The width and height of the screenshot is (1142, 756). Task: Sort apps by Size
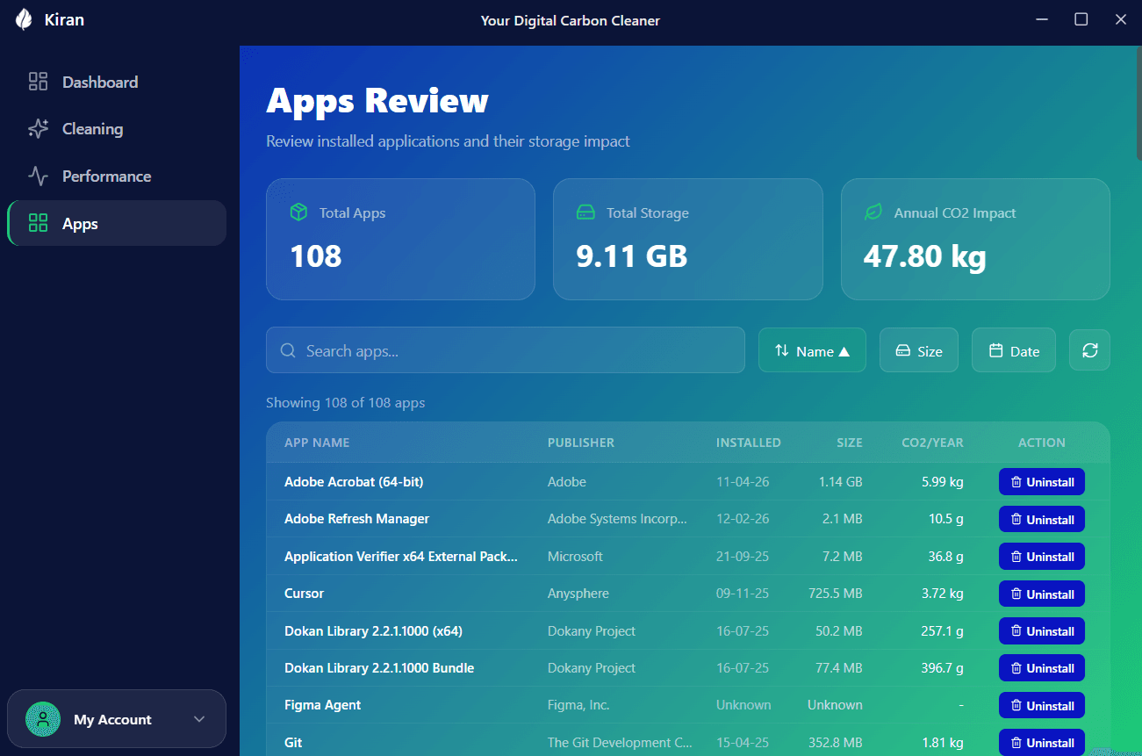pyautogui.click(x=919, y=350)
